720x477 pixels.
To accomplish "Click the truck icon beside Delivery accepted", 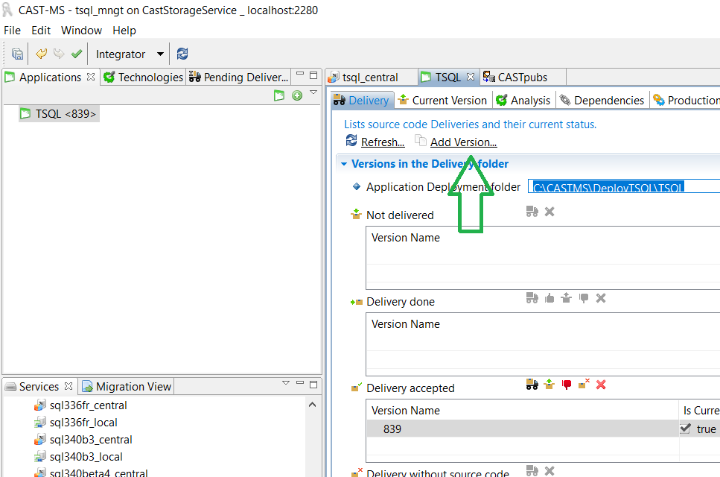I will pyautogui.click(x=532, y=385).
